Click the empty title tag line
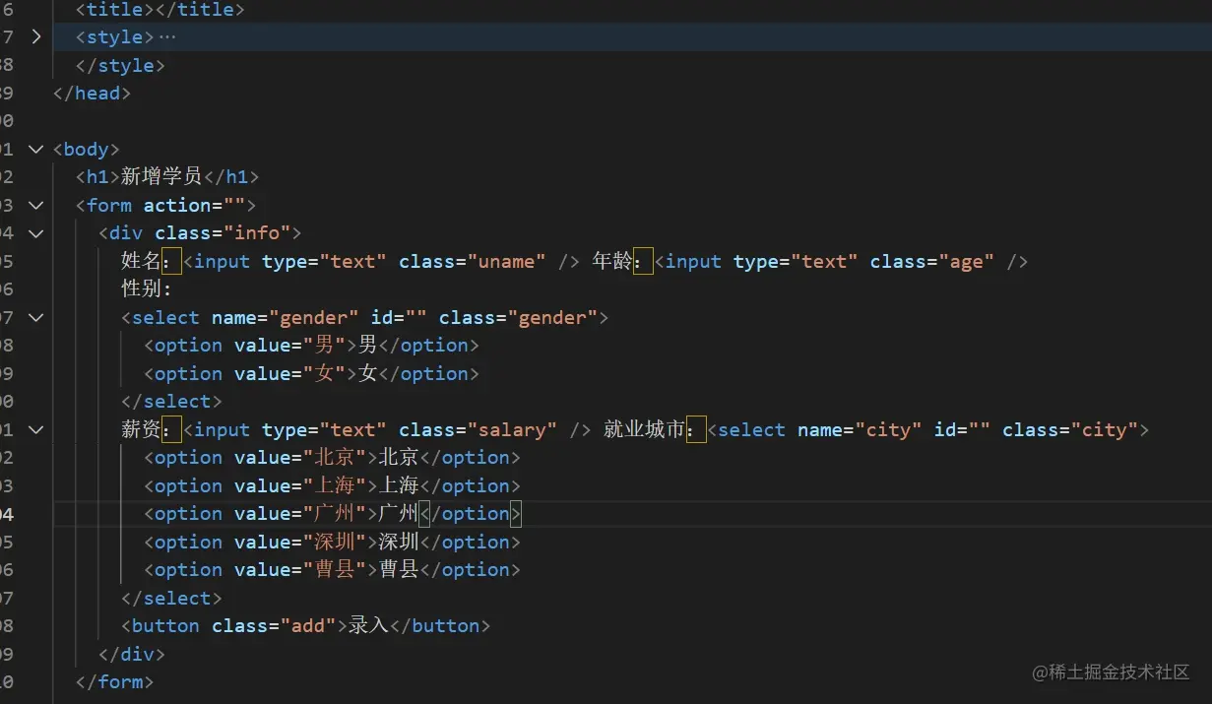Screen dimensions: 1212x704 159,10
